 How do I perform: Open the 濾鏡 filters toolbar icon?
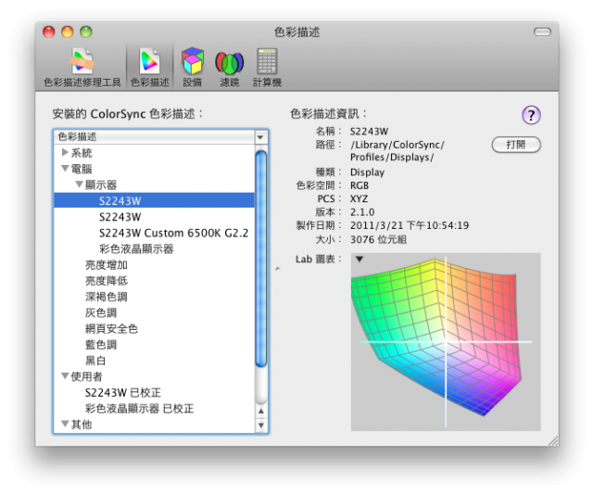click(229, 67)
